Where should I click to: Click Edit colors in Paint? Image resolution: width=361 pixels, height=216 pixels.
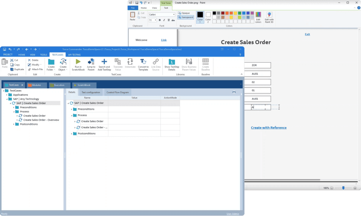(x=258, y=17)
